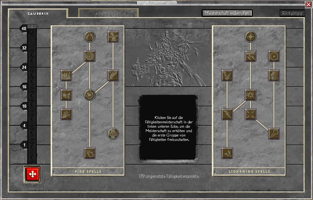The image size is (313, 200).
Task: Close the Fähigkeiten window
Action: [x=308, y=4]
